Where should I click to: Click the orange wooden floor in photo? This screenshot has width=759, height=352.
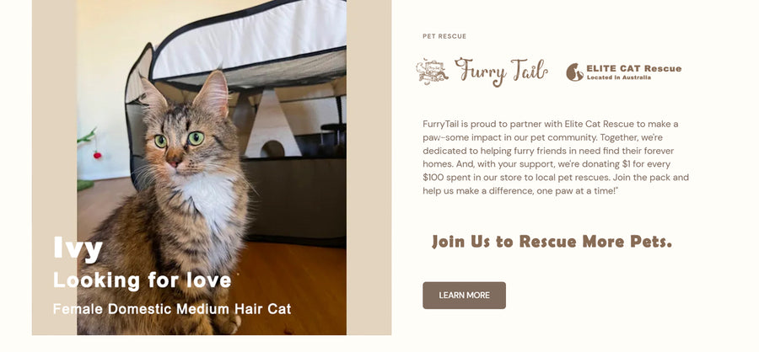pyautogui.click(x=295, y=291)
